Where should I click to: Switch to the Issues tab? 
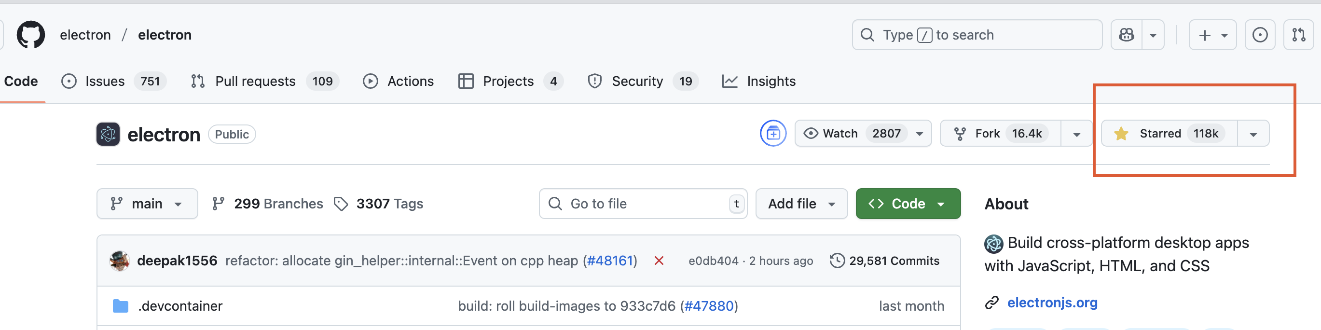(113, 81)
